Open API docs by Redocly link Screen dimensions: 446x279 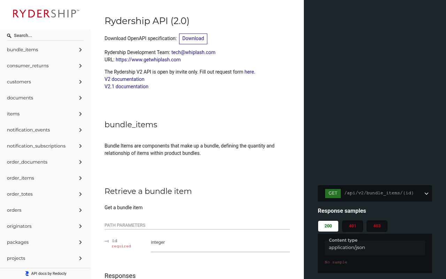tap(45, 273)
